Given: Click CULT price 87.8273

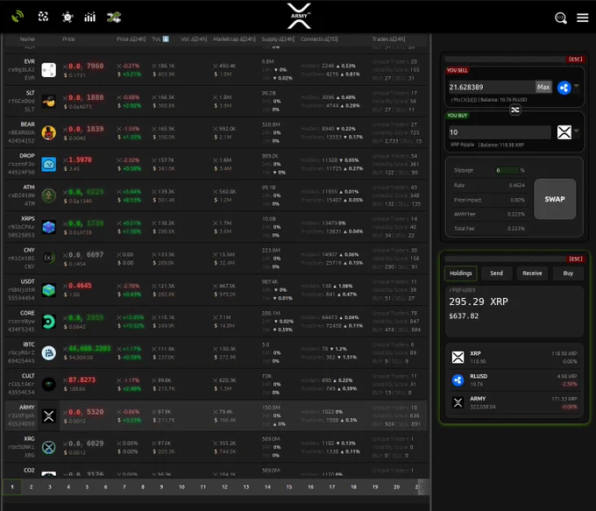Looking at the screenshot, I should pyautogui.click(x=82, y=380).
